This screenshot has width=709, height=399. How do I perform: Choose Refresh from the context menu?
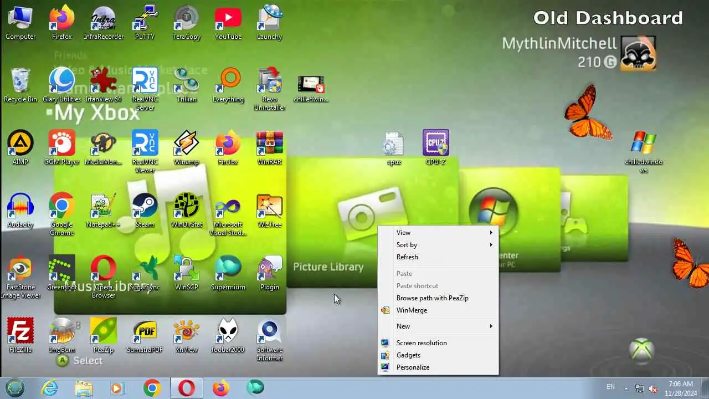coord(438,257)
